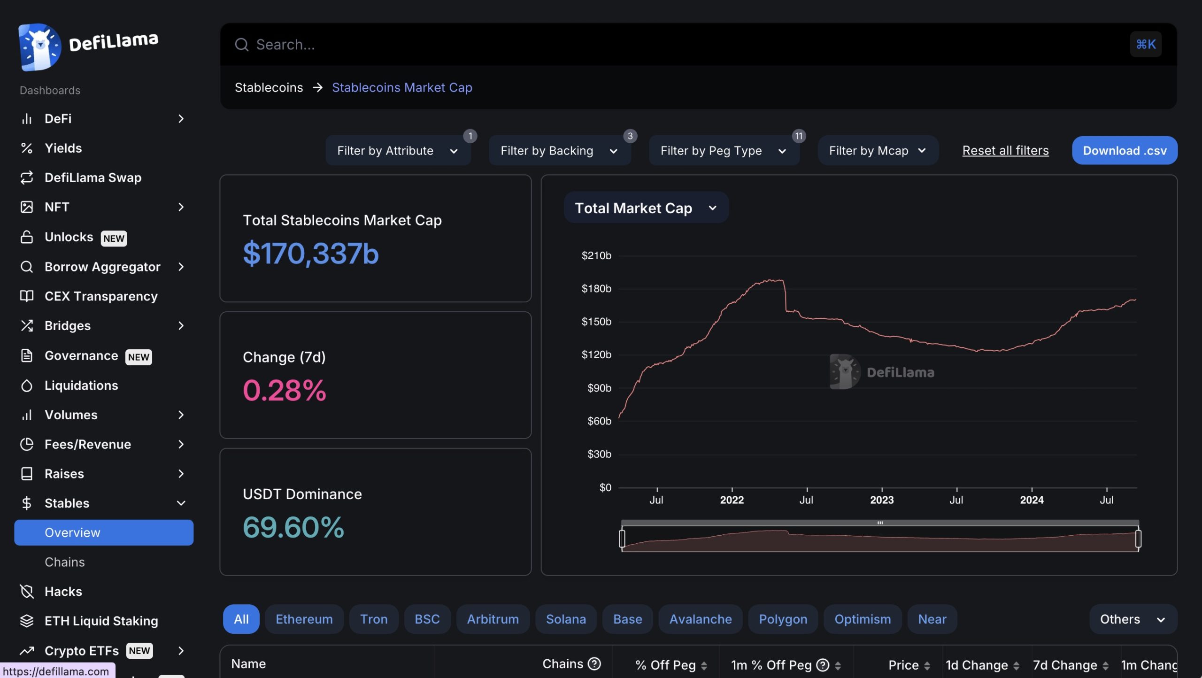Sort by 7d Change column arrows
Screen dimensions: 1202x678
pos(1105,666)
